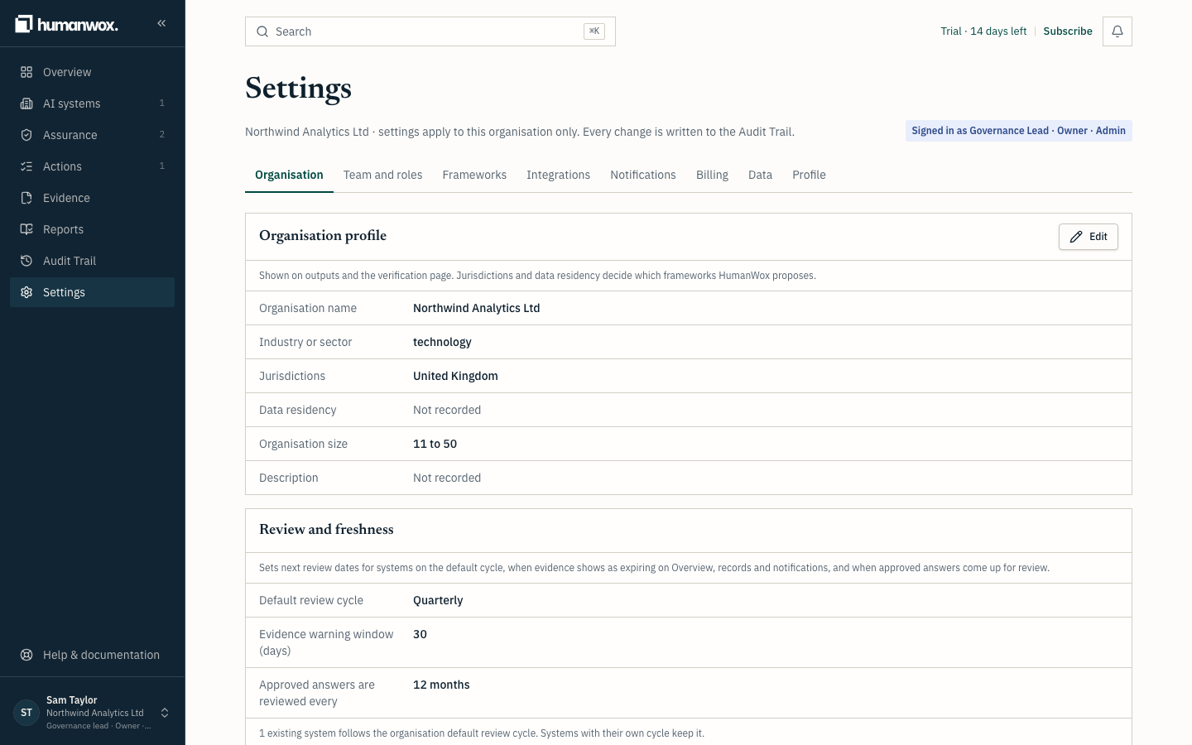Image resolution: width=1192 pixels, height=745 pixels.
Task: Click the 12 months value
Action: tap(441, 685)
